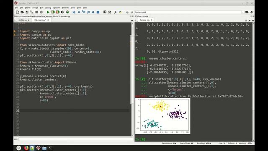Click the In [8] console prompt
The width and height of the screenshot is (268, 151).
141,139
